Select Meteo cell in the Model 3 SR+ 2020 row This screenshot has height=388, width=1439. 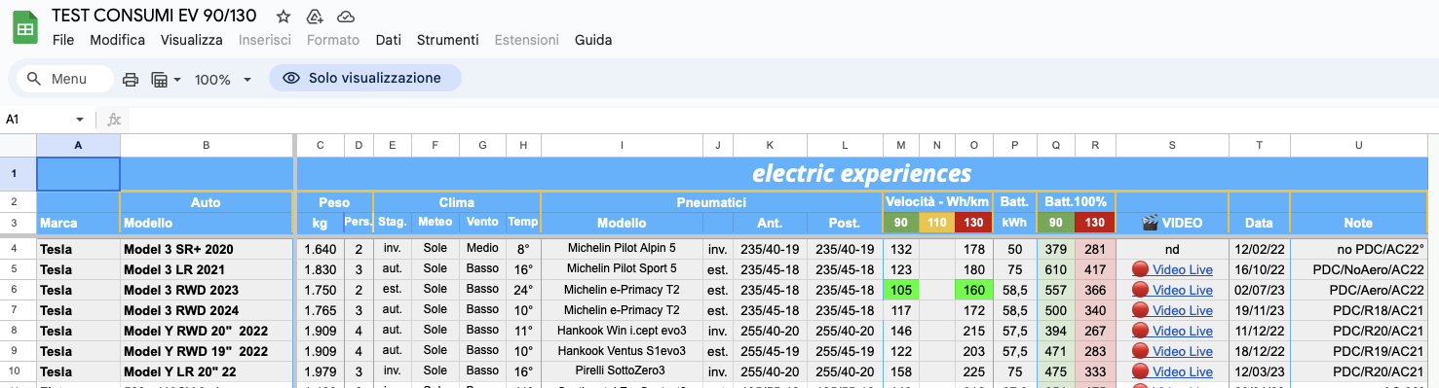click(x=435, y=249)
